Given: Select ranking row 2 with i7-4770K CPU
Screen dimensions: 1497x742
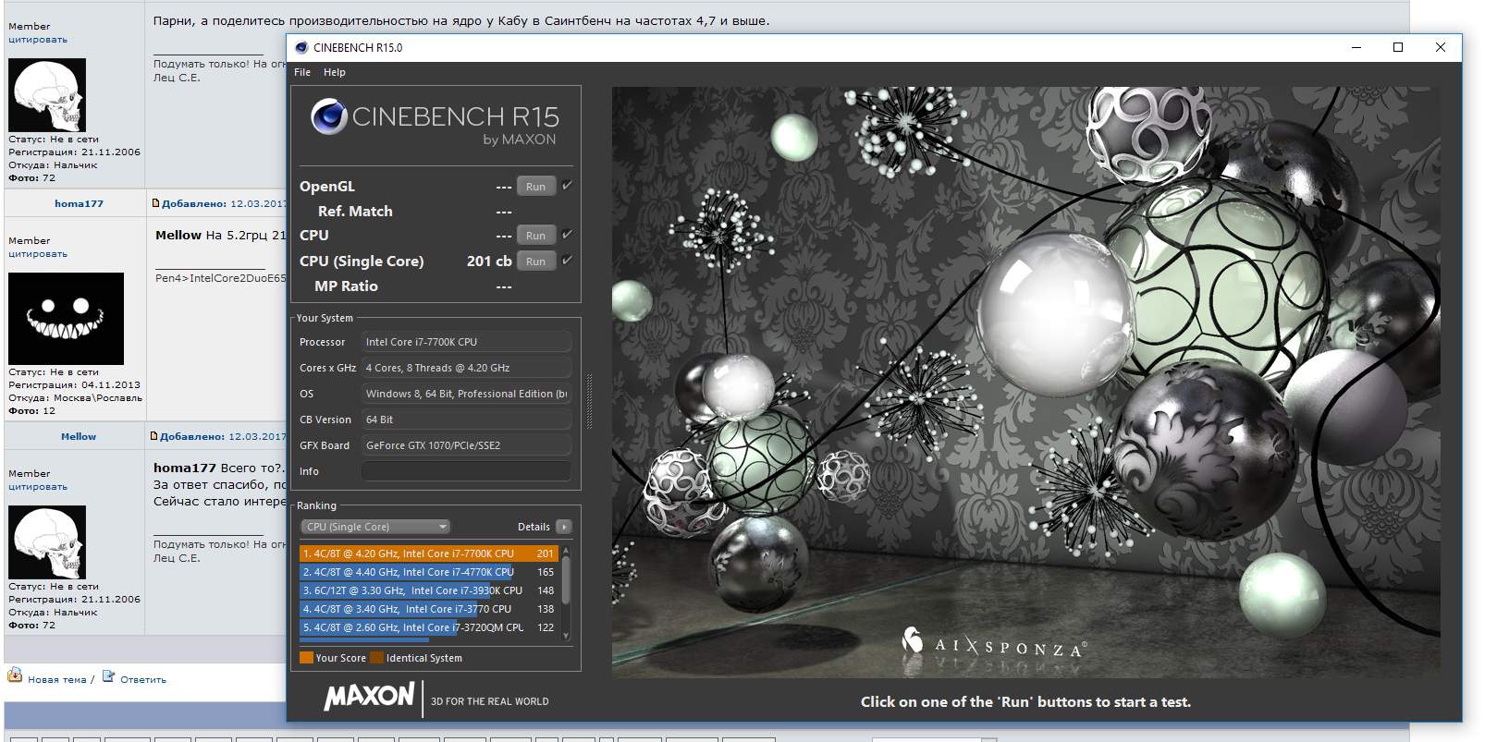Looking at the screenshot, I should pyautogui.click(x=429, y=572).
